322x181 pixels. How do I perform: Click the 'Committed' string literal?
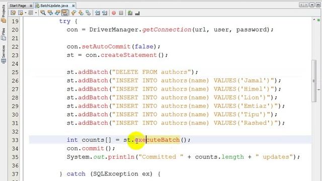[161, 157]
